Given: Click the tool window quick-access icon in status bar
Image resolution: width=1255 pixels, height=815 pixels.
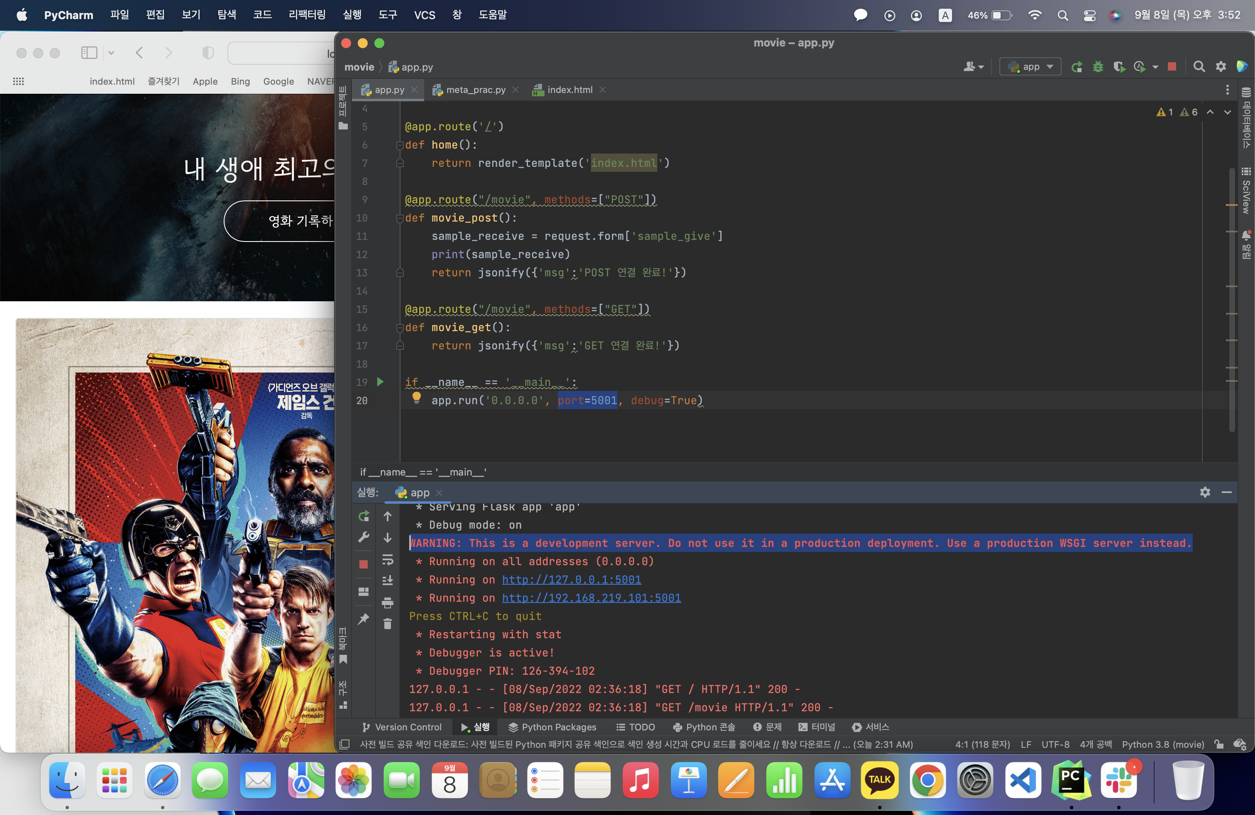Looking at the screenshot, I should coord(344,744).
